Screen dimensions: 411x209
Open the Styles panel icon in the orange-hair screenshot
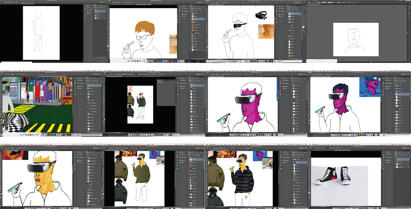tap(183, 16)
